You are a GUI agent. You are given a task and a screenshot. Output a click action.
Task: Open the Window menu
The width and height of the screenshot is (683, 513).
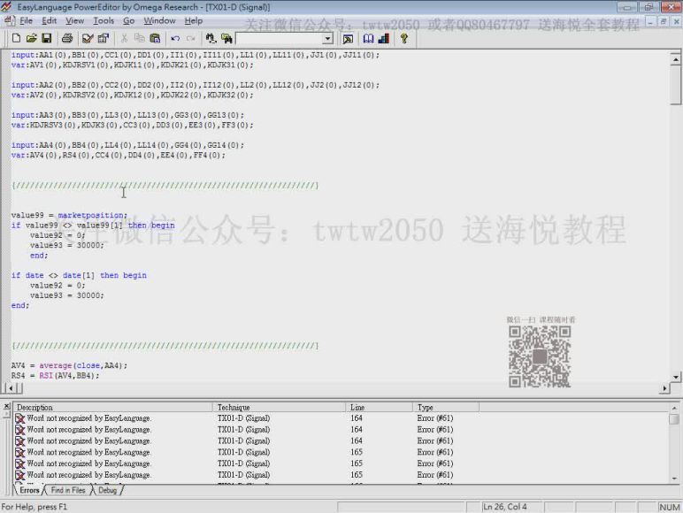pyautogui.click(x=159, y=21)
